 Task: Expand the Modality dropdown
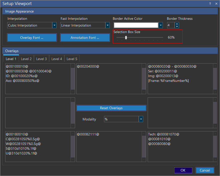[141, 119]
